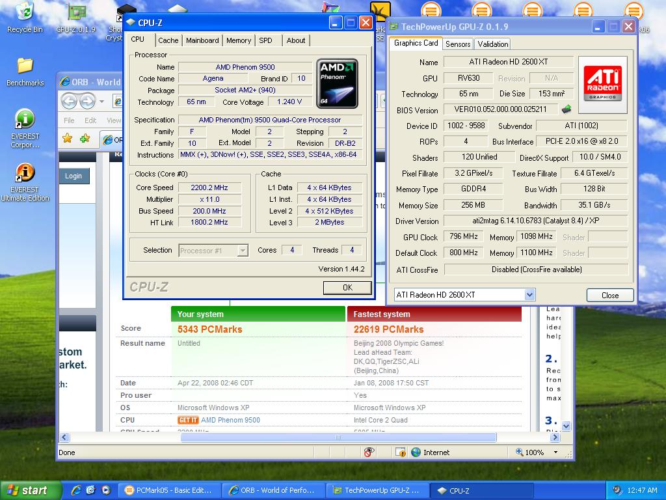The image size is (666, 500).
Task: Open the graphics card selector dropdown in GPU-Z
Action: pyautogui.click(x=529, y=294)
